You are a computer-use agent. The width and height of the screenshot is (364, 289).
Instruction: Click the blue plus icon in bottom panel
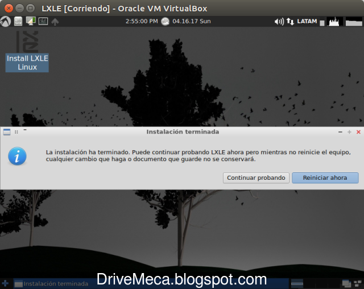click(5, 283)
